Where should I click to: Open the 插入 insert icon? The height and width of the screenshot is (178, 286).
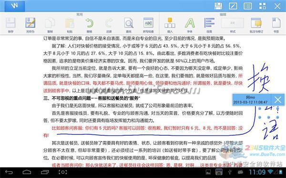(x=170, y=25)
